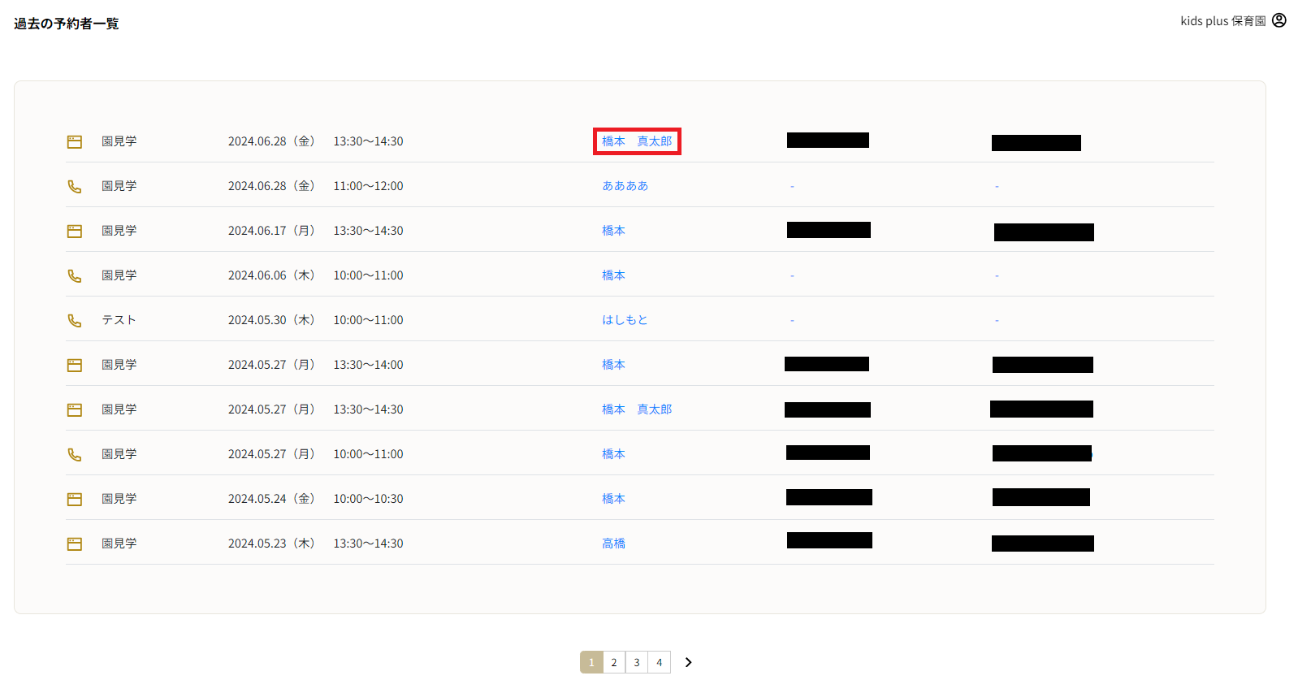Click the user account icon beside kids plus 保育園
The height and width of the screenshot is (693, 1298).
1279,20
